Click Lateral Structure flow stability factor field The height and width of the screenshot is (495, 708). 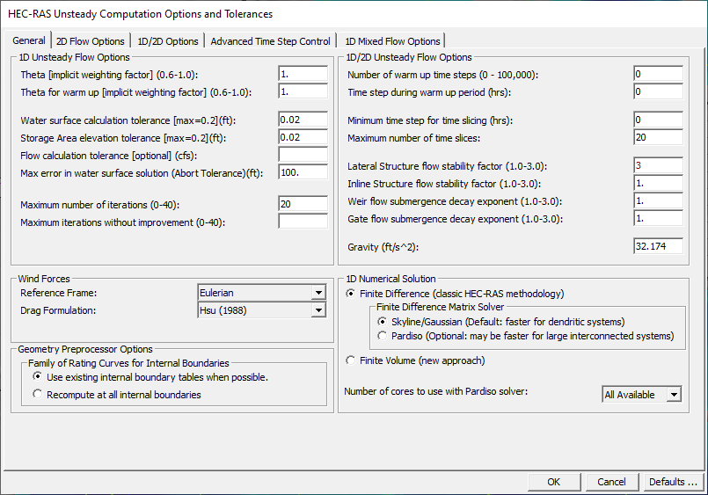click(659, 165)
